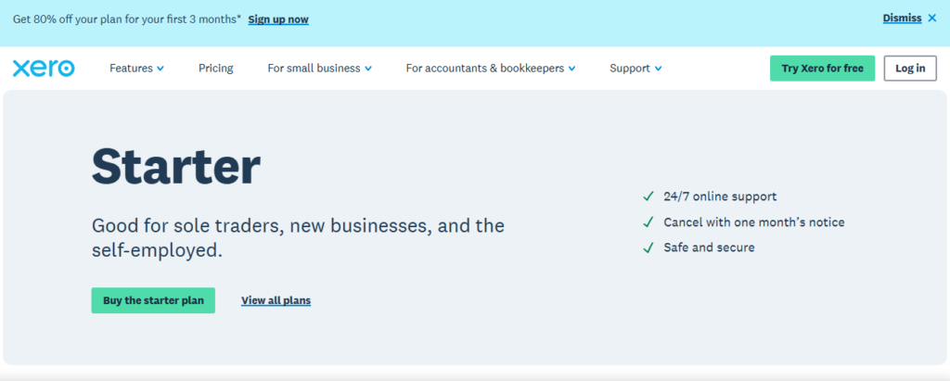This screenshot has width=950, height=381.
Task: Click Buy the starter plan button
Action: [x=153, y=300]
